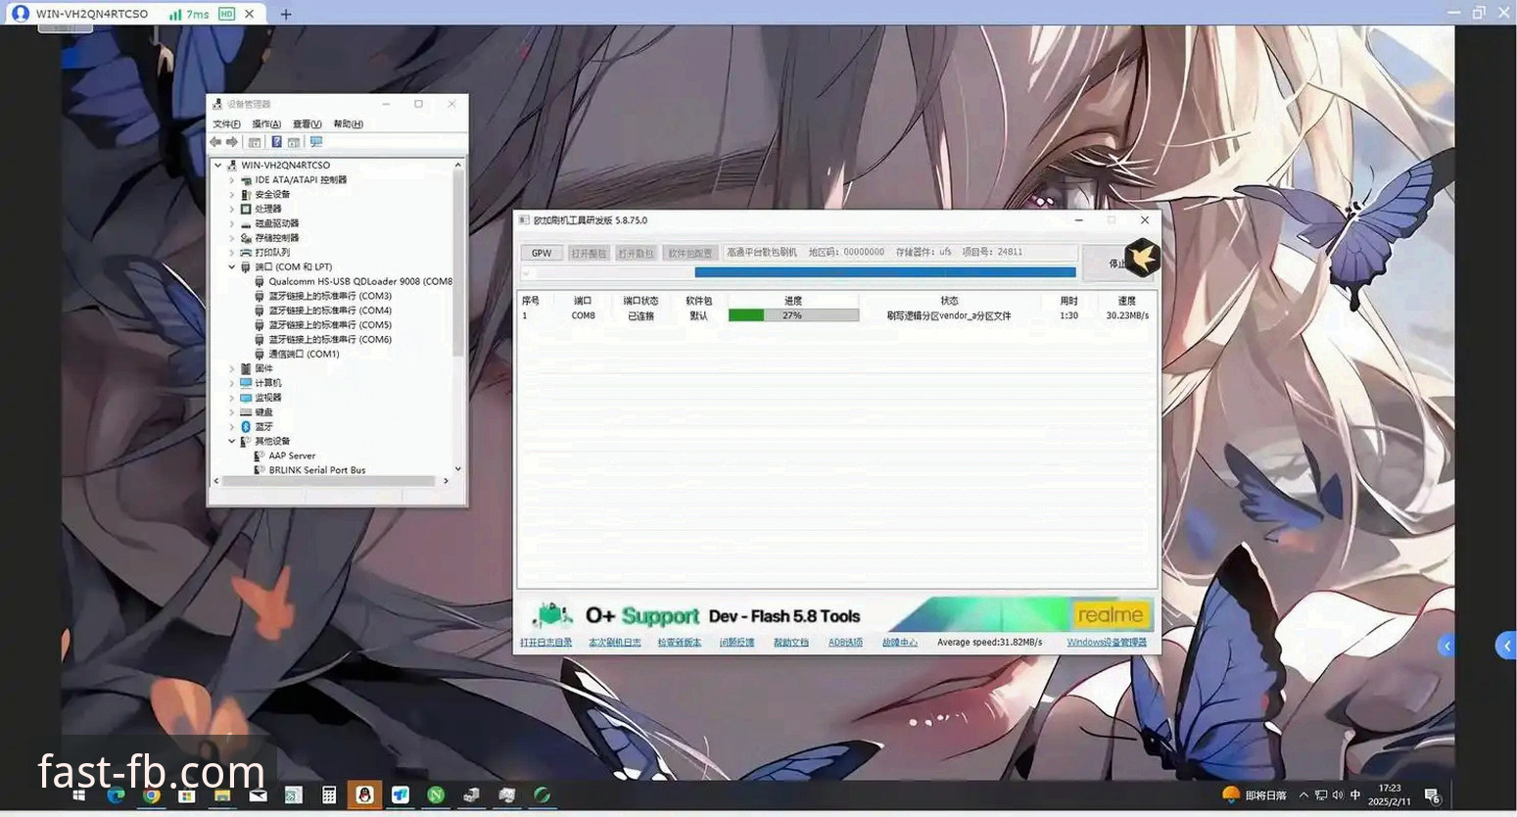Select the 通信端口 (COM1) entry

[304, 354]
